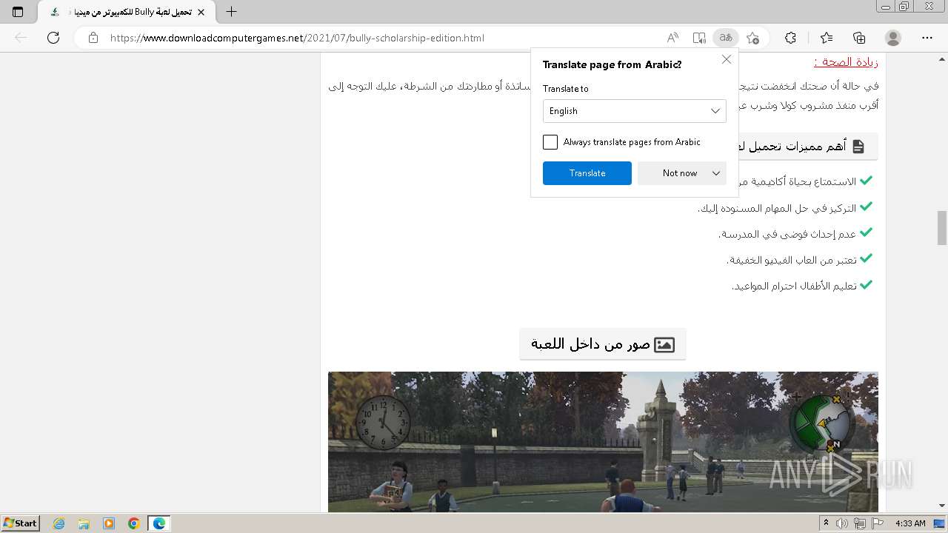Click the عدم إحداث فوضى في المدرسة line
The width and height of the screenshot is (948, 533).
[x=787, y=234]
